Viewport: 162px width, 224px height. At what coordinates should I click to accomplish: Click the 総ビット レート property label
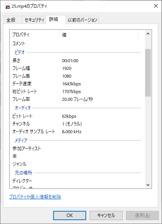(x=25, y=92)
